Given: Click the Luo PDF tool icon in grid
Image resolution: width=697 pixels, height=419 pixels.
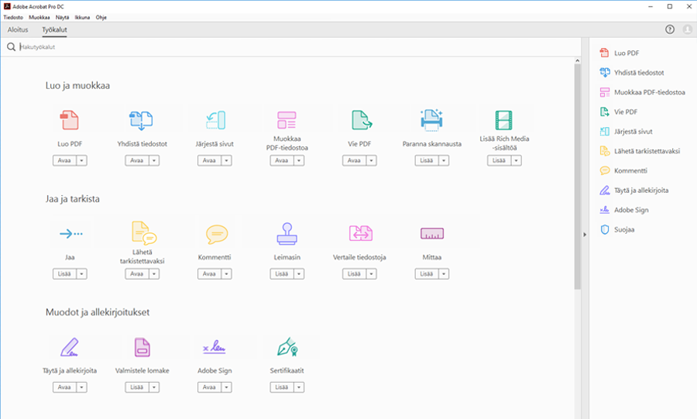Looking at the screenshot, I should [x=70, y=120].
